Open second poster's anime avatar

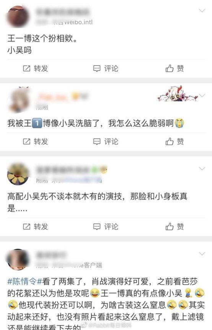18,100
